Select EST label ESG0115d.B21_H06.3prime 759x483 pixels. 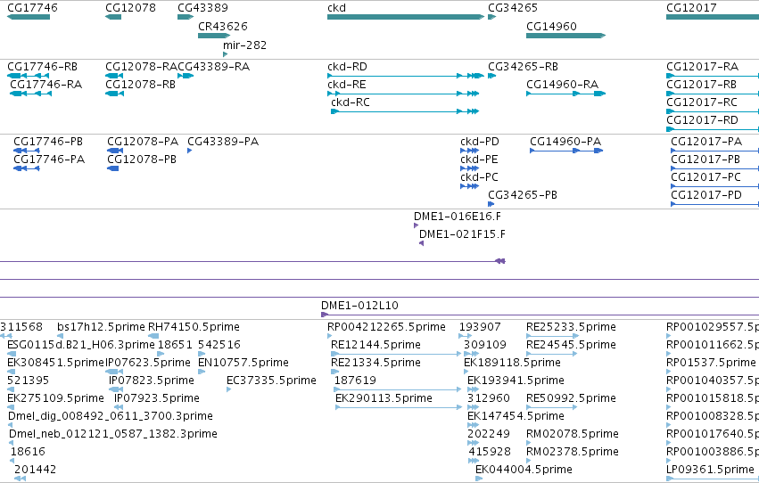click(x=81, y=345)
